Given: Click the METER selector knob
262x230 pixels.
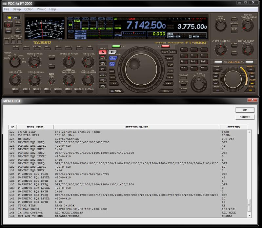Looking at the screenshot, I should (x=15, y=61).
